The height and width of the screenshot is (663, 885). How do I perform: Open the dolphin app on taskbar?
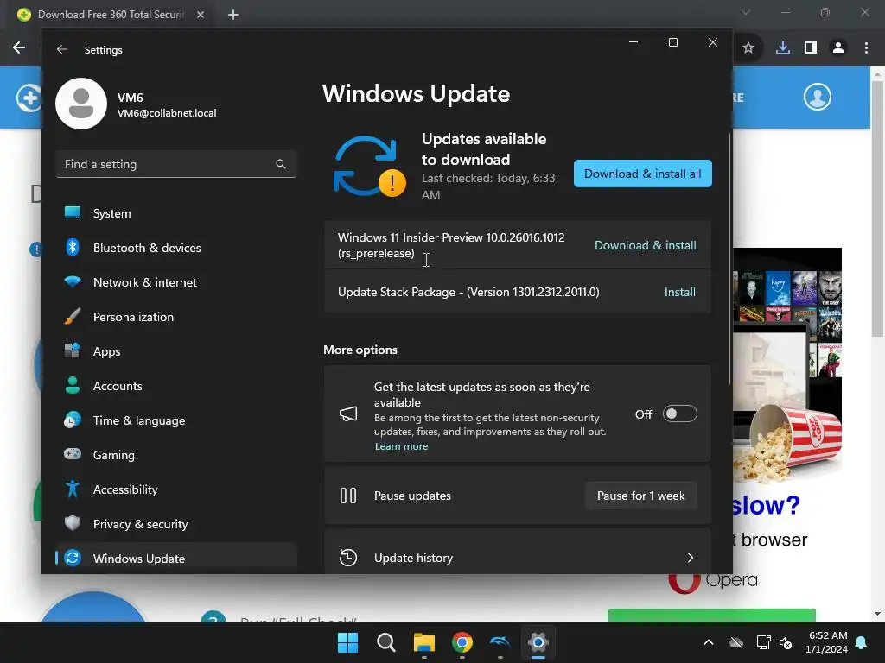(500, 642)
